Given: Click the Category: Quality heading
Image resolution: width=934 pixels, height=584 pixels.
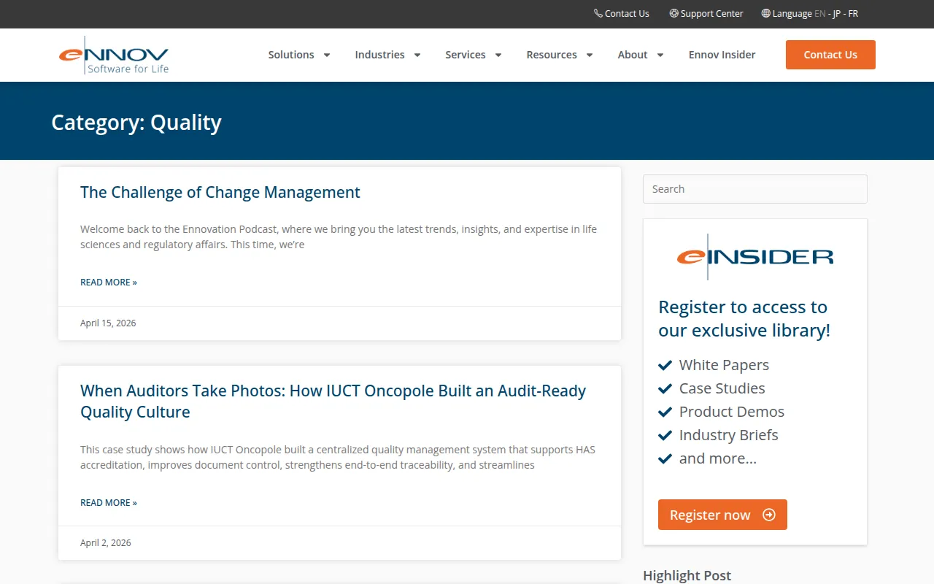Looking at the screenshot, I should [x=136, y=122].
